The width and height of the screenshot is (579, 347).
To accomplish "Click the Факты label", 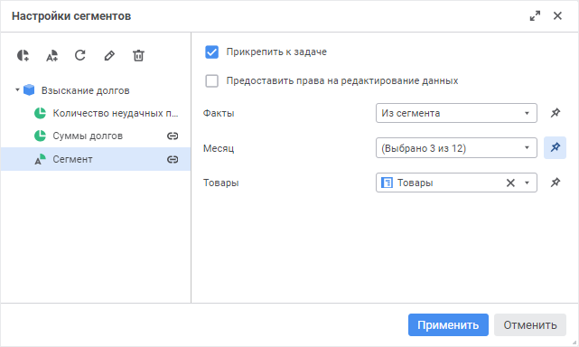I will pyautogui.click(x=219, y=113).
